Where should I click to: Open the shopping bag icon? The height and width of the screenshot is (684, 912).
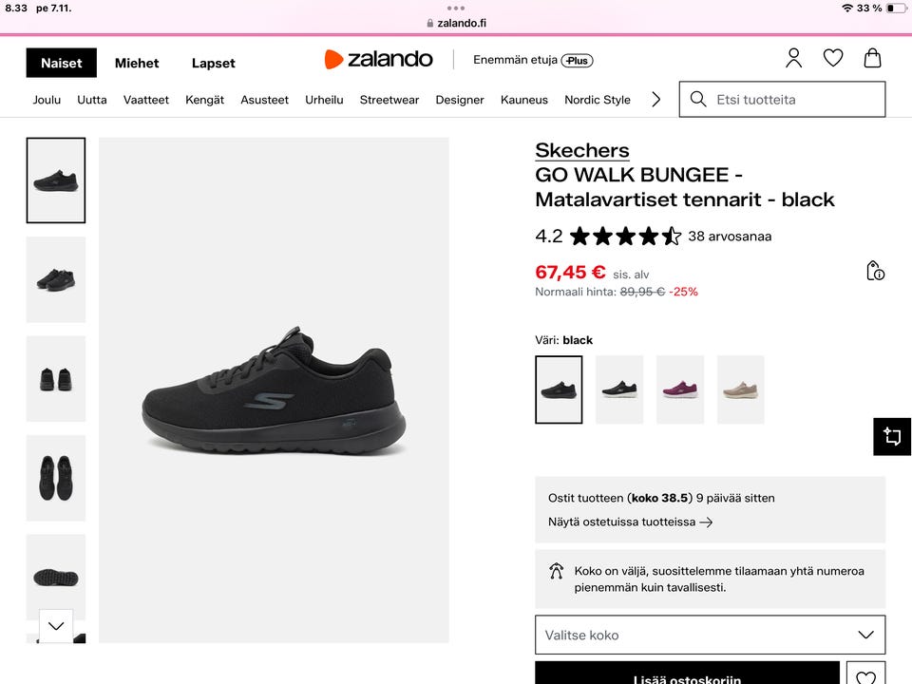tap(872, 59)
